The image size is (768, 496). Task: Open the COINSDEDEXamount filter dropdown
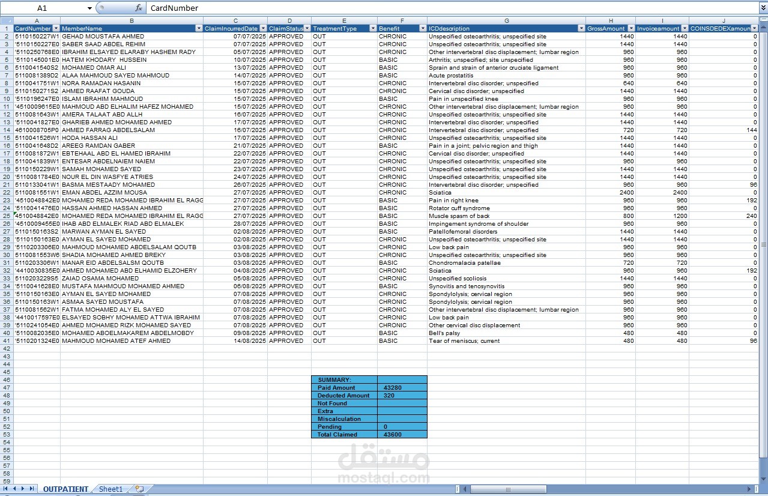[x=755, y=28]
